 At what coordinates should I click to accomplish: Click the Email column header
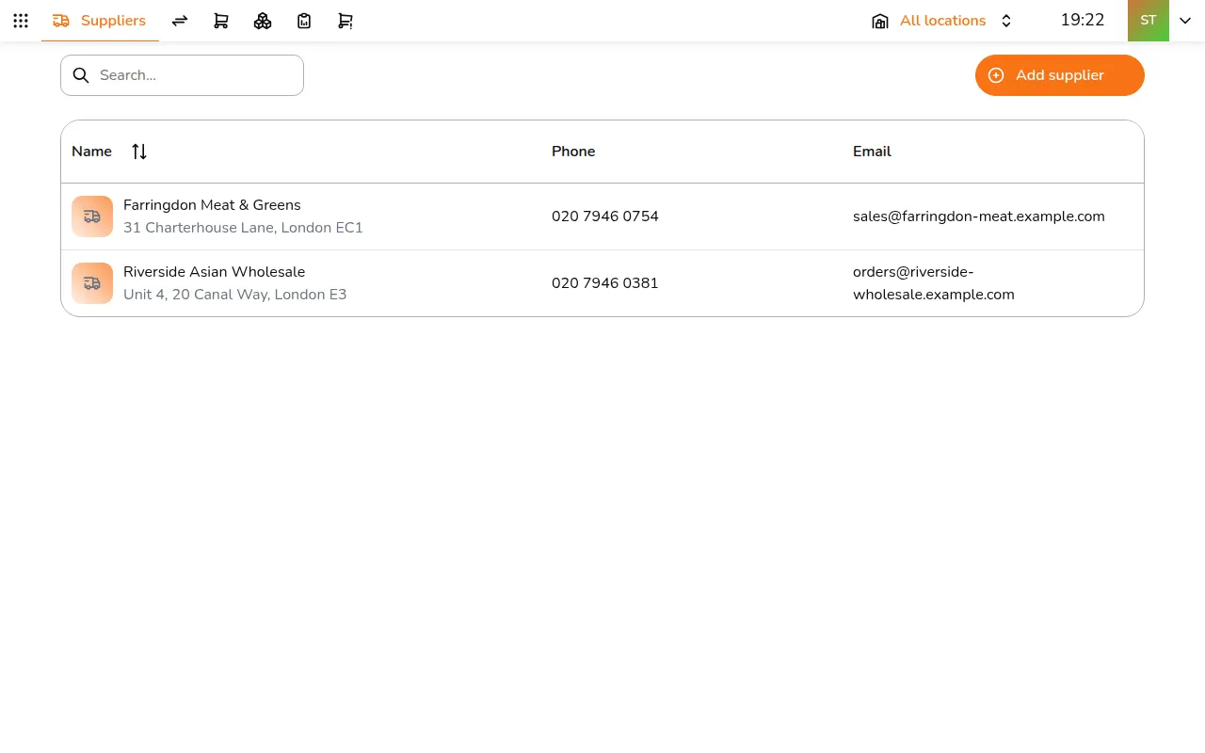click(x=872, y=152)
